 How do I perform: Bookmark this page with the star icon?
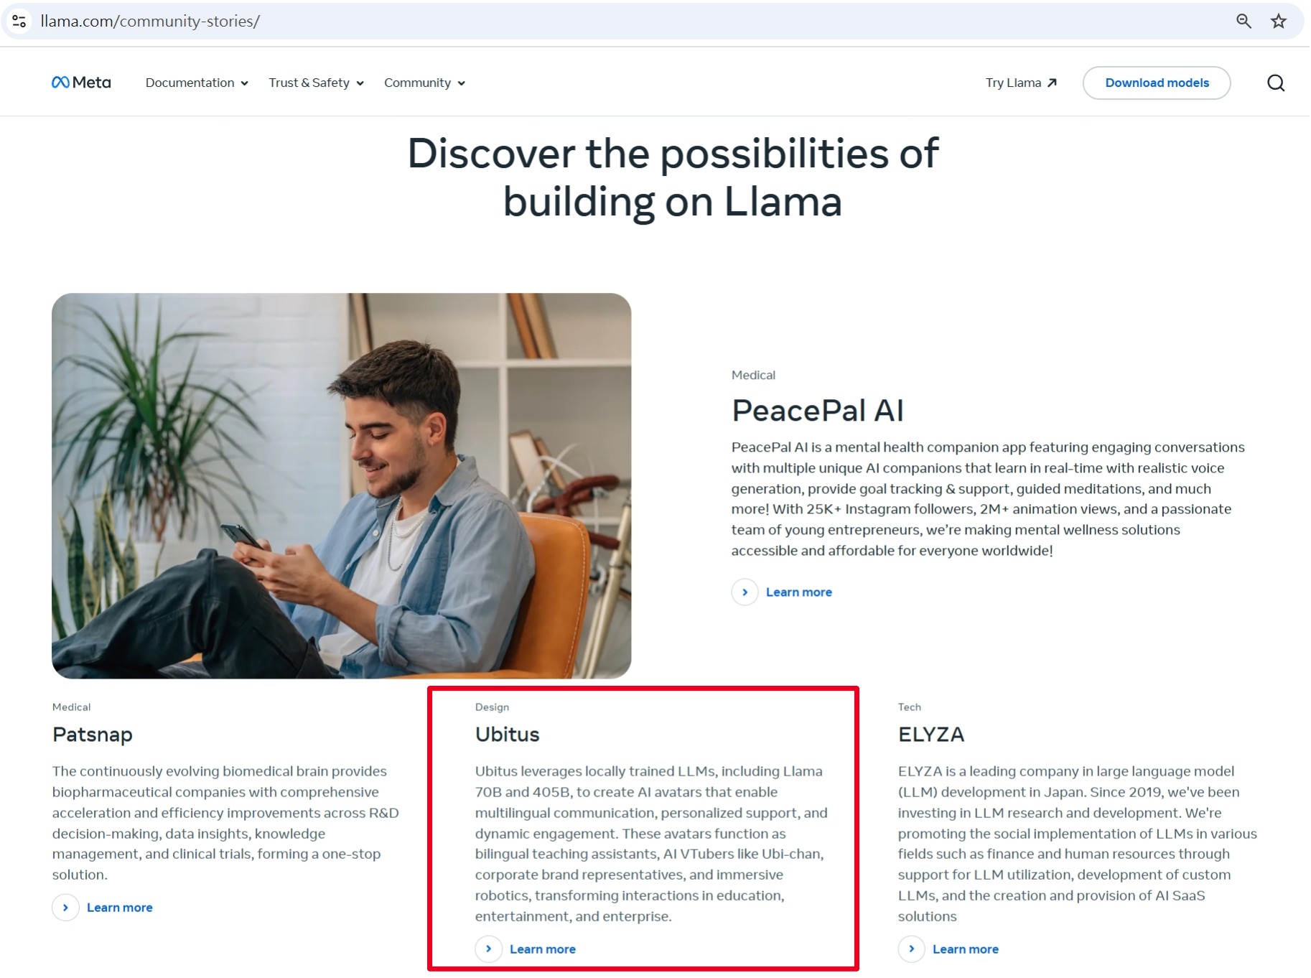tap(1278, 22)
